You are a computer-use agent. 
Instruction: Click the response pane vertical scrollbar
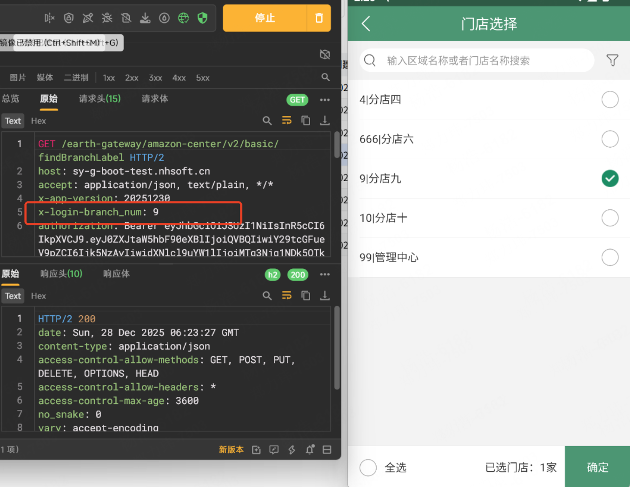click(337, 347)
